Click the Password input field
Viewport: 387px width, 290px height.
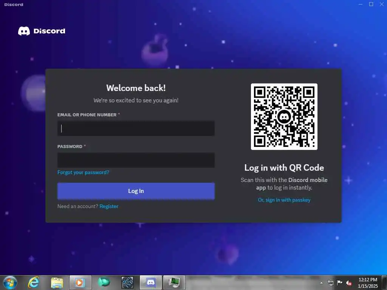136,160
